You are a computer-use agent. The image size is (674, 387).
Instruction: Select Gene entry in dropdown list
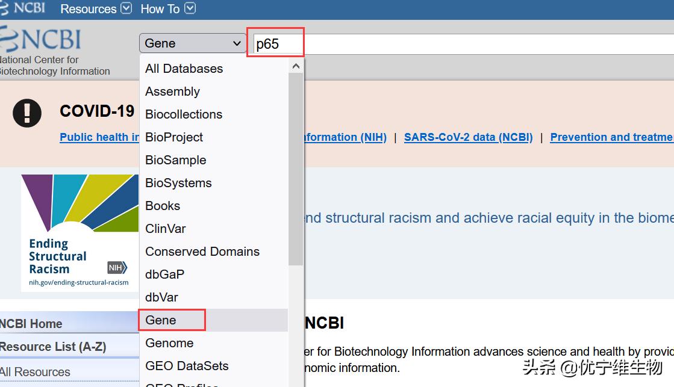point(161,320)
